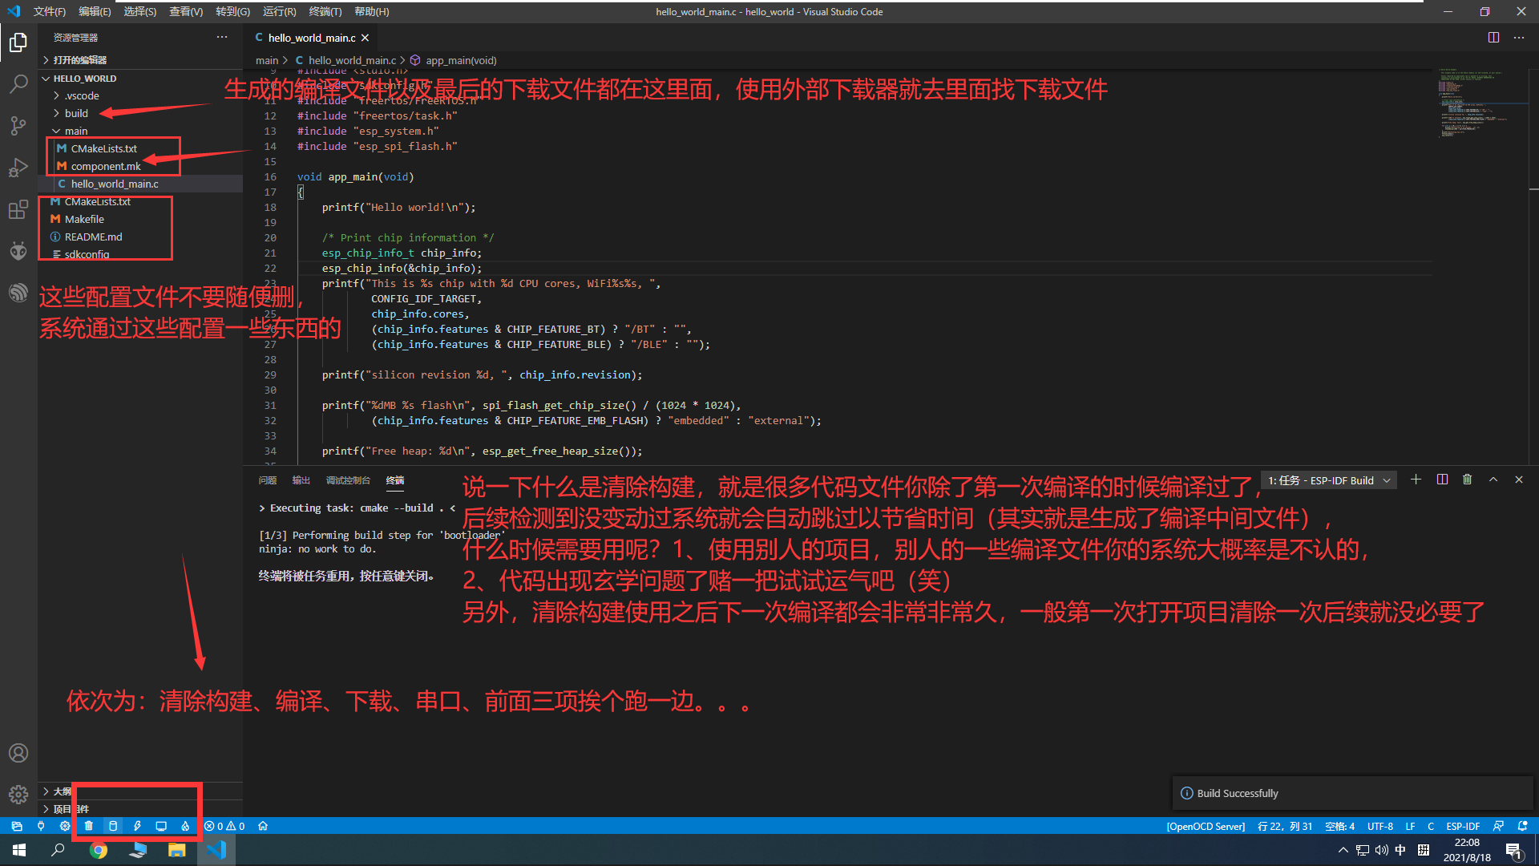Kill terminal with trash icon in panel
The width and height of the screenshot is (1539, 866).
point(1467,480)
